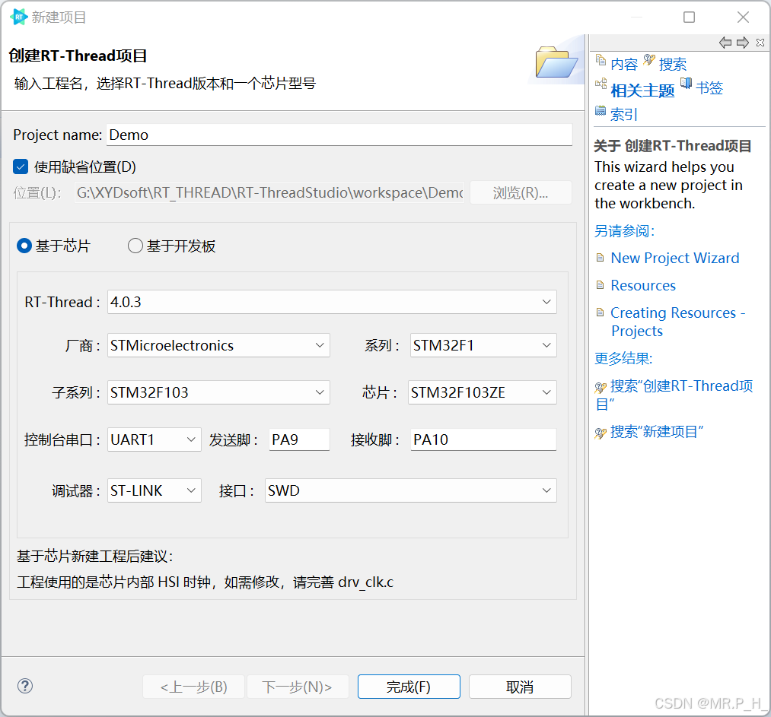Open the 接口 SWD dropdown
This screenshot has width=771, height=717.
coord(410,490)
